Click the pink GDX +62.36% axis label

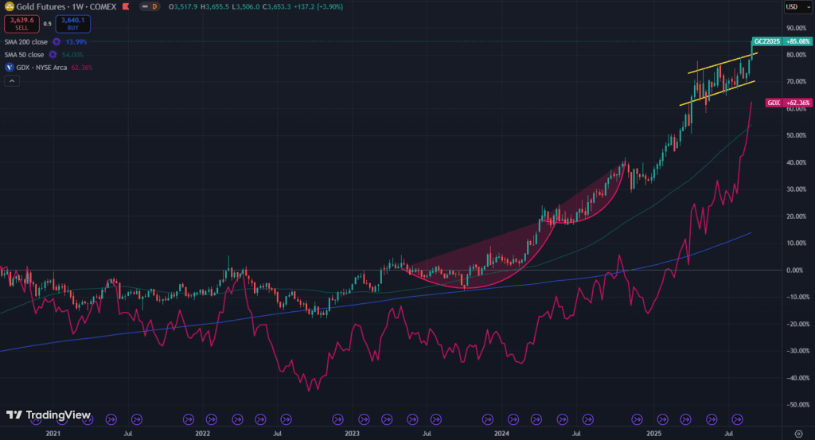tap(782, 103)
